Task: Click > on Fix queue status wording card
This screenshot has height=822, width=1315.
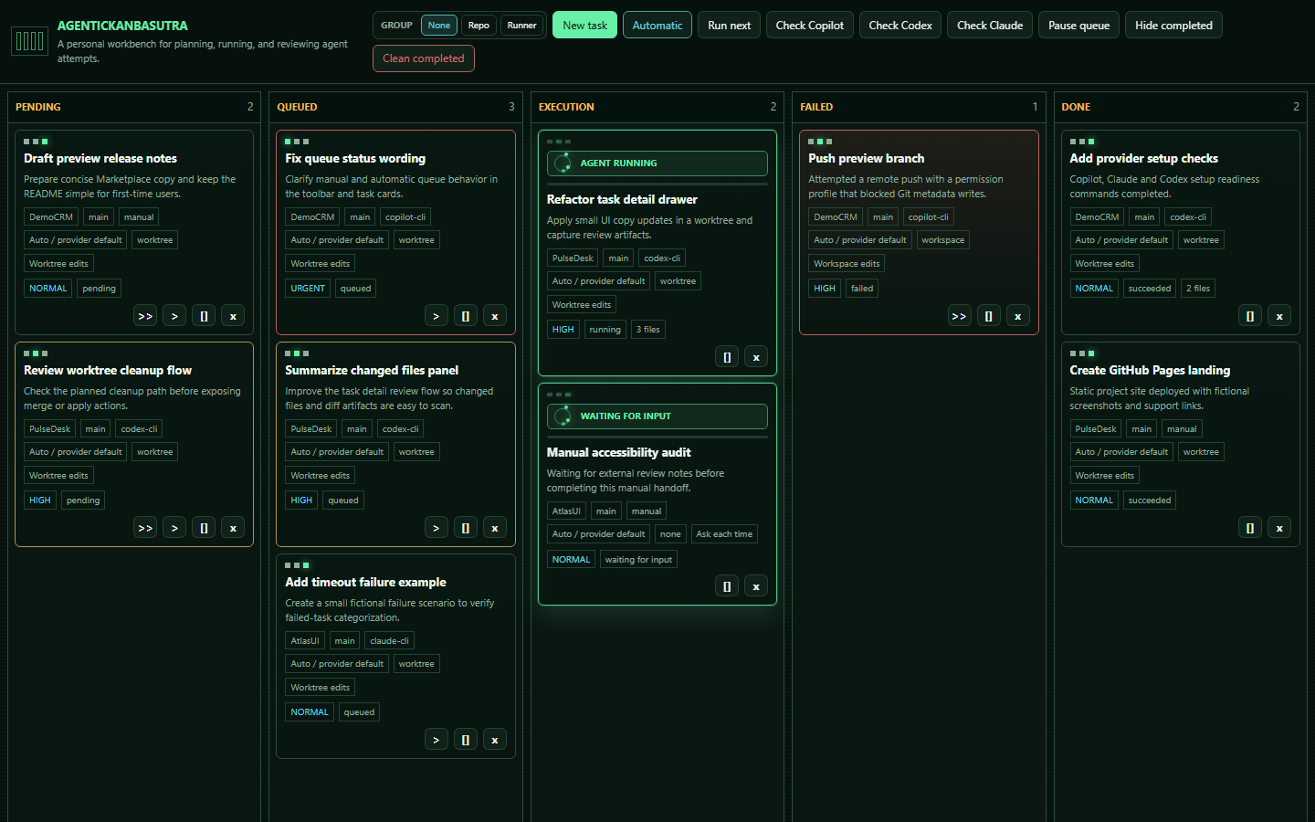Action: click(x=437, y=316)
